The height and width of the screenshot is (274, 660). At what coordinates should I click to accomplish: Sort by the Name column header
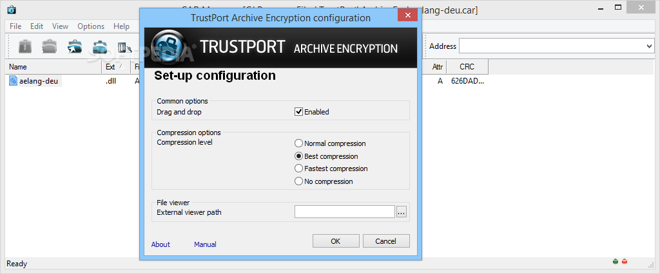(54, 66)
